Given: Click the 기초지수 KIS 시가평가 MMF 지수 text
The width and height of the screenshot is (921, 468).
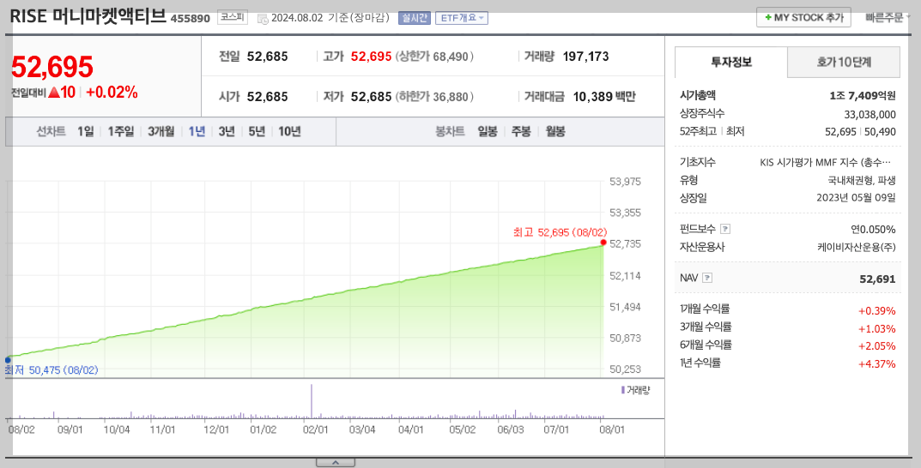Looking at the screenshot, I should [825, 163].
